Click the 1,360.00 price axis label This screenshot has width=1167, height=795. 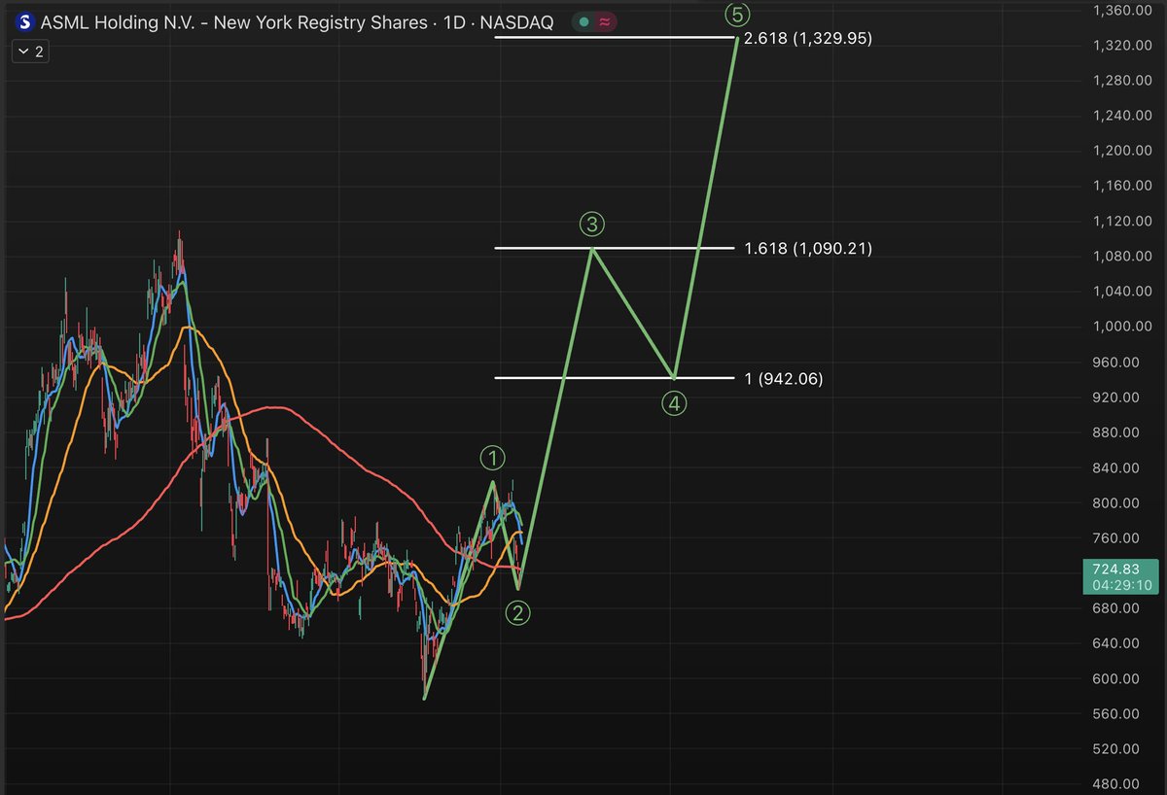(x=1123, y=10)
